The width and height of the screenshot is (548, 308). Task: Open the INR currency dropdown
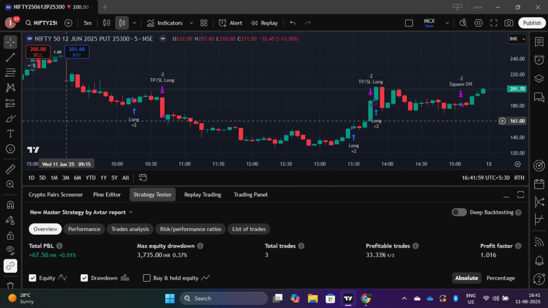[517, 38]
